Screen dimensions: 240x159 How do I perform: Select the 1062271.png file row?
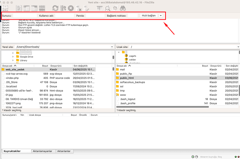[48, 103]
